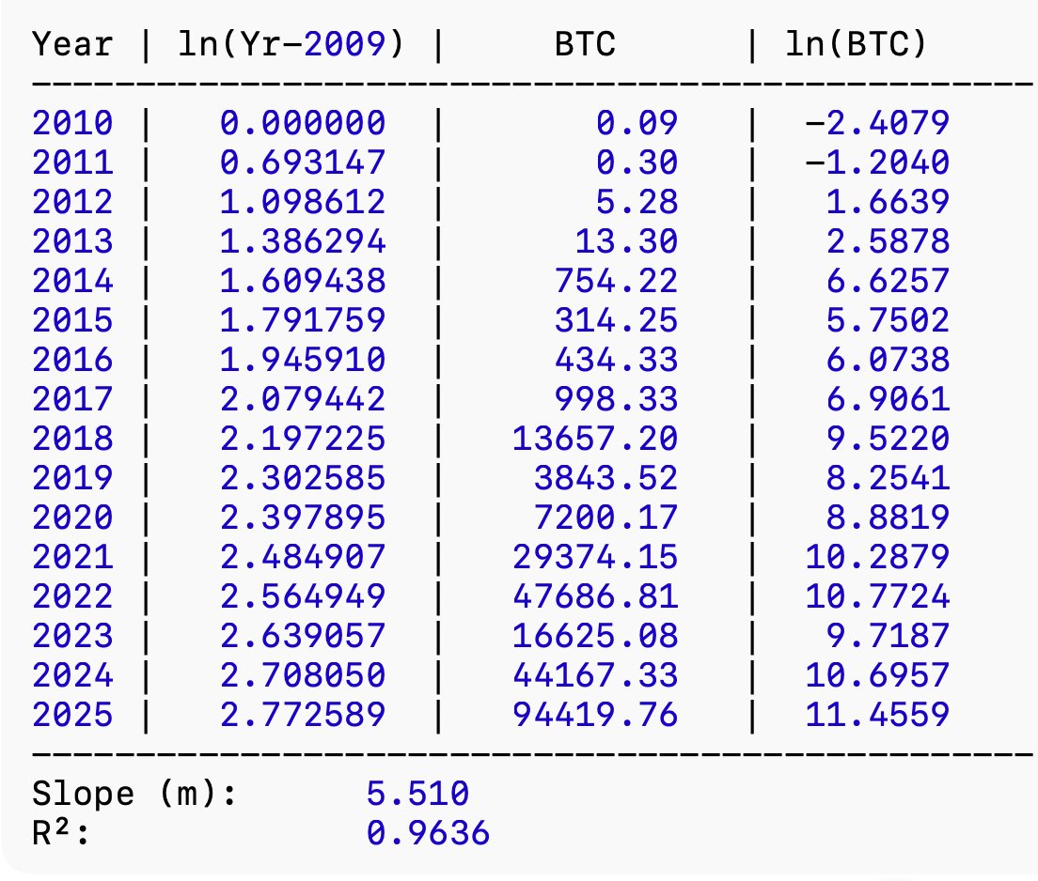Click year 2021 in the table
The height and width of the screenshot is (881, 1038).
pos(72,557)
